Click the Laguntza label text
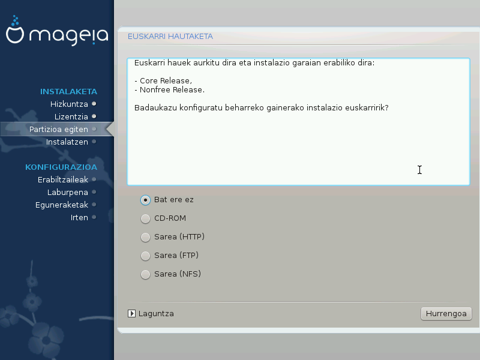The image size is (480, 360). coord(156,313)
